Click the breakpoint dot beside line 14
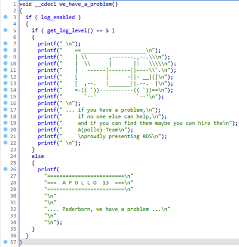 (x=6, y=90)
